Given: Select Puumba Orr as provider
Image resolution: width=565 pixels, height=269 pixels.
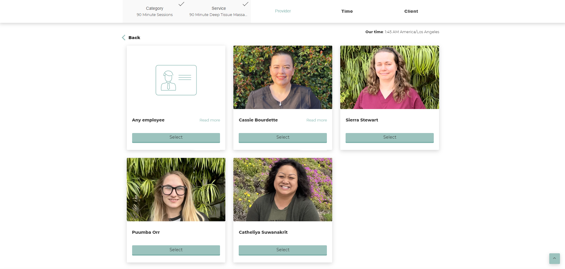Looking at the screenshot, I should point(176,250).
